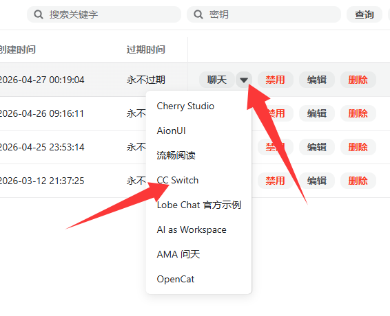This screenshot has height=316, width=390.
Task: Click the key search magnifier icon
Action: (x=198, y=14)
